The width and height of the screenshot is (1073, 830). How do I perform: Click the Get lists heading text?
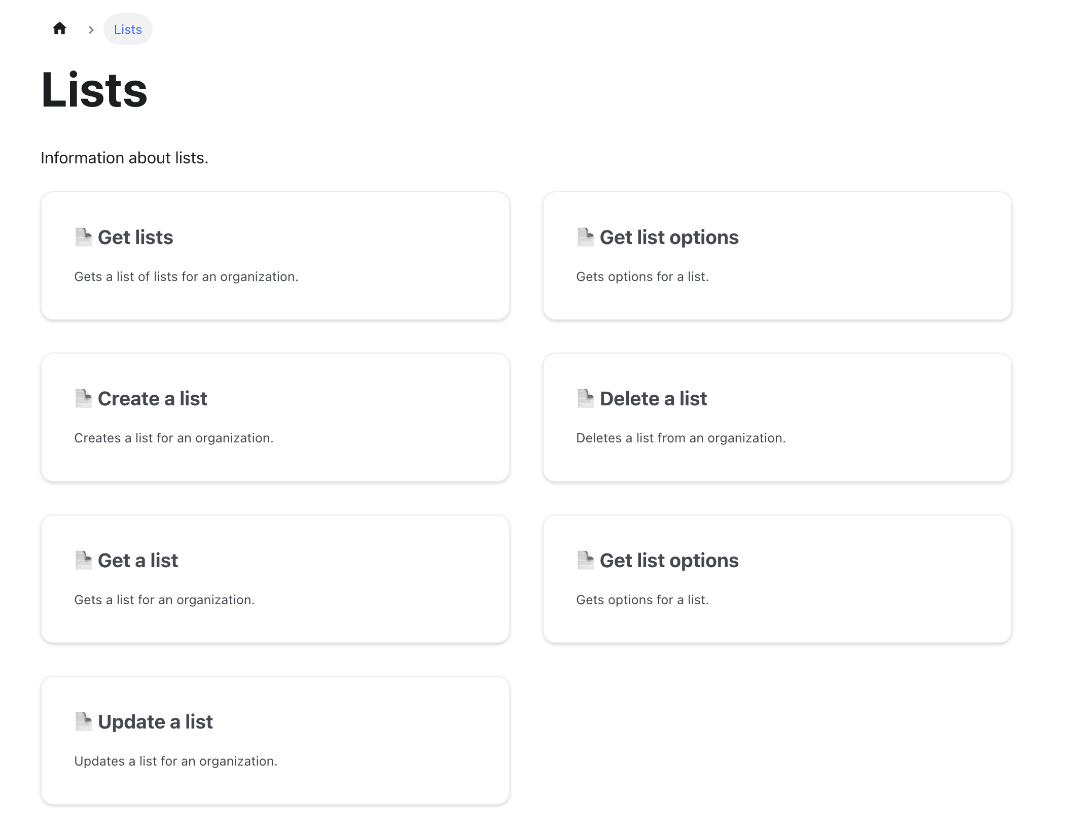tap(135, 236)
